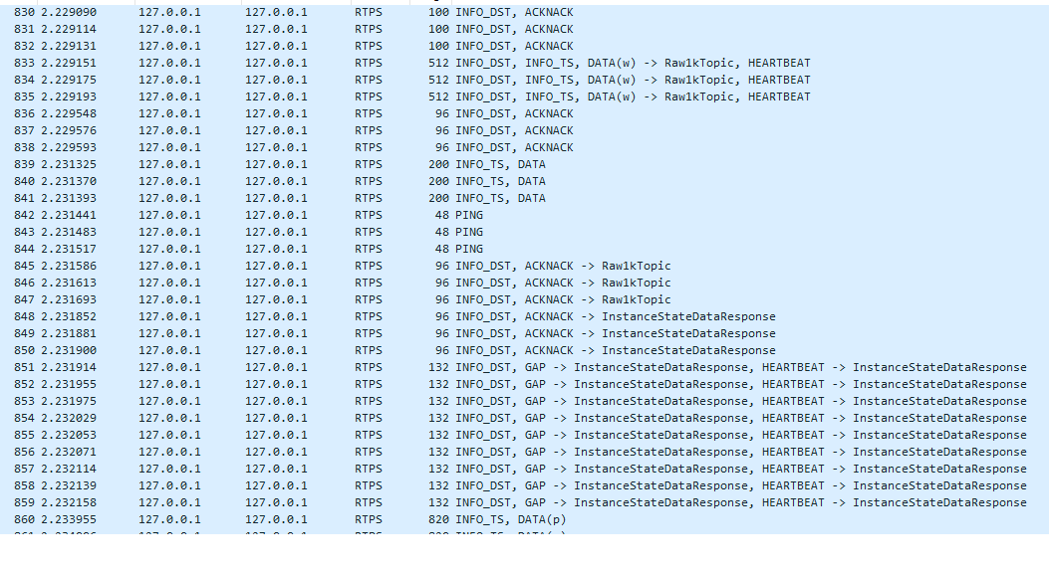
Task: Select packet 847 at time 2.231693
Action: (524, 299)
